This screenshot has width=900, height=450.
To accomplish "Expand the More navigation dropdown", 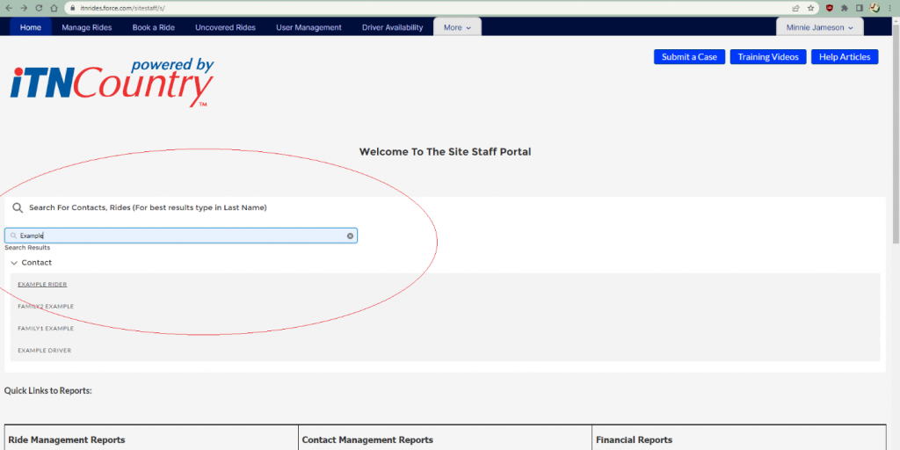I will [x=457, y=27].
